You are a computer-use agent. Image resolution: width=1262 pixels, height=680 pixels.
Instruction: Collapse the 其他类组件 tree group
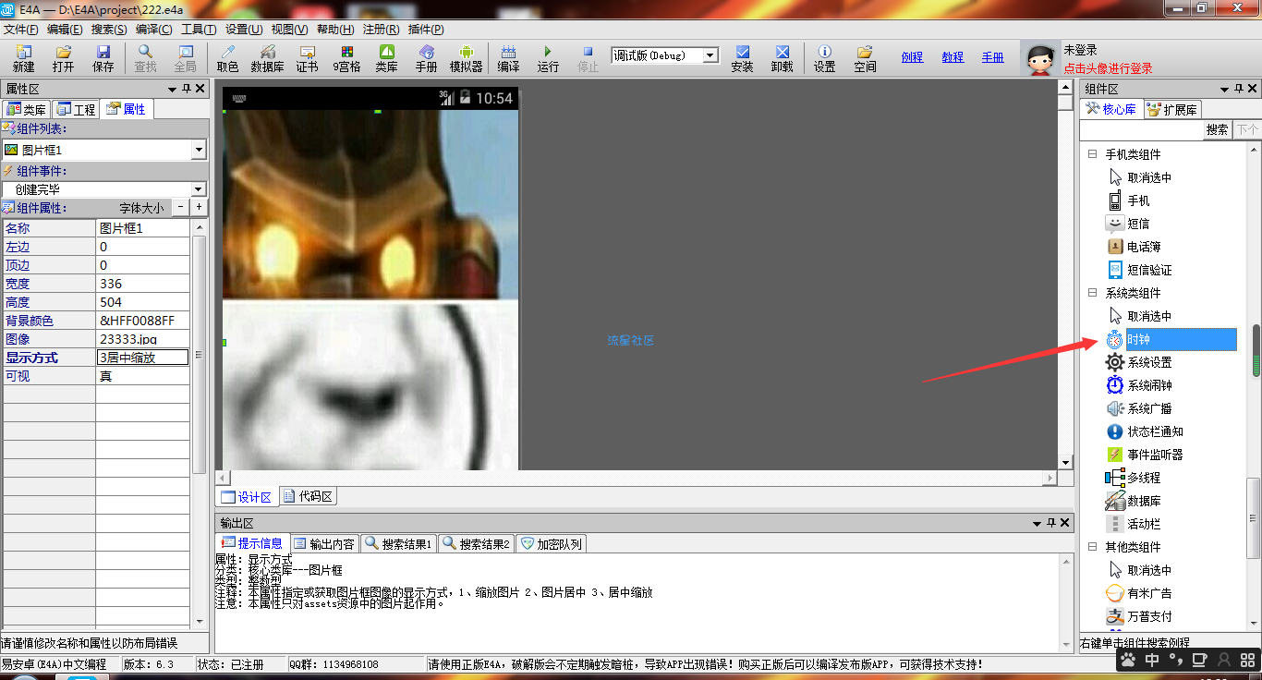pos(1092,547)
